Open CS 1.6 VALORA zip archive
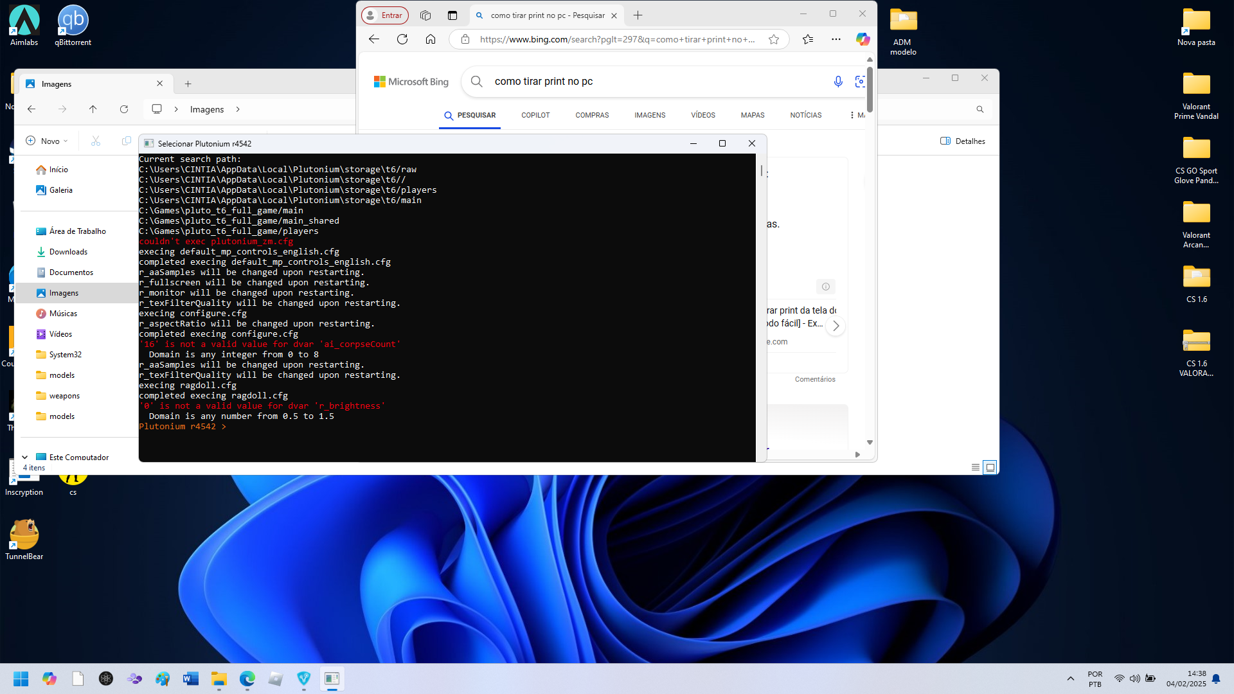 [x=1196, y=353]
